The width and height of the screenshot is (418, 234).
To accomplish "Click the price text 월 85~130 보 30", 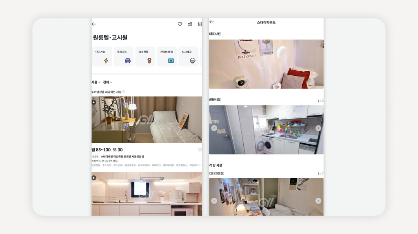I will click(107, 150).
